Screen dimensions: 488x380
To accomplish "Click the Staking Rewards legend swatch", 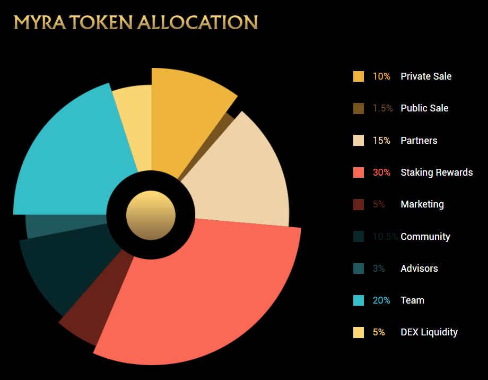I will point(359,172).
